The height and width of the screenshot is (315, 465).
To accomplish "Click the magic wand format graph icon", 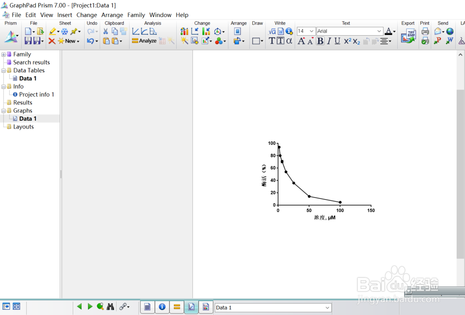I will [184, 41].
